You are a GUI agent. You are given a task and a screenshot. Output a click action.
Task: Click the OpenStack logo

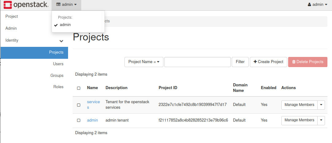click(x=26, y=5)
